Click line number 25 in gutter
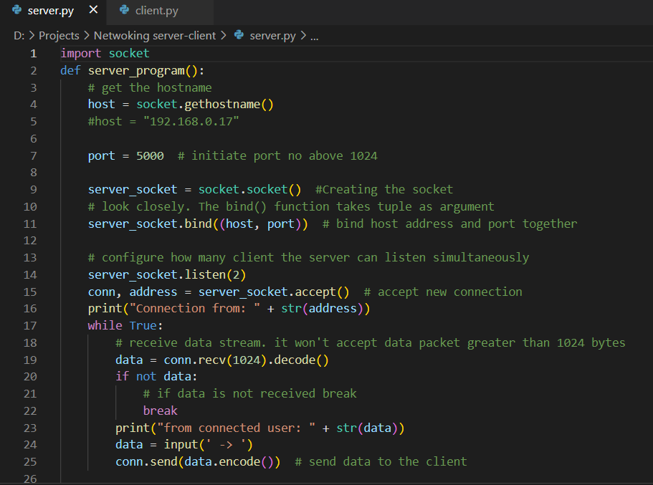Viewport: 653px width, 485px height. point(30,461)
